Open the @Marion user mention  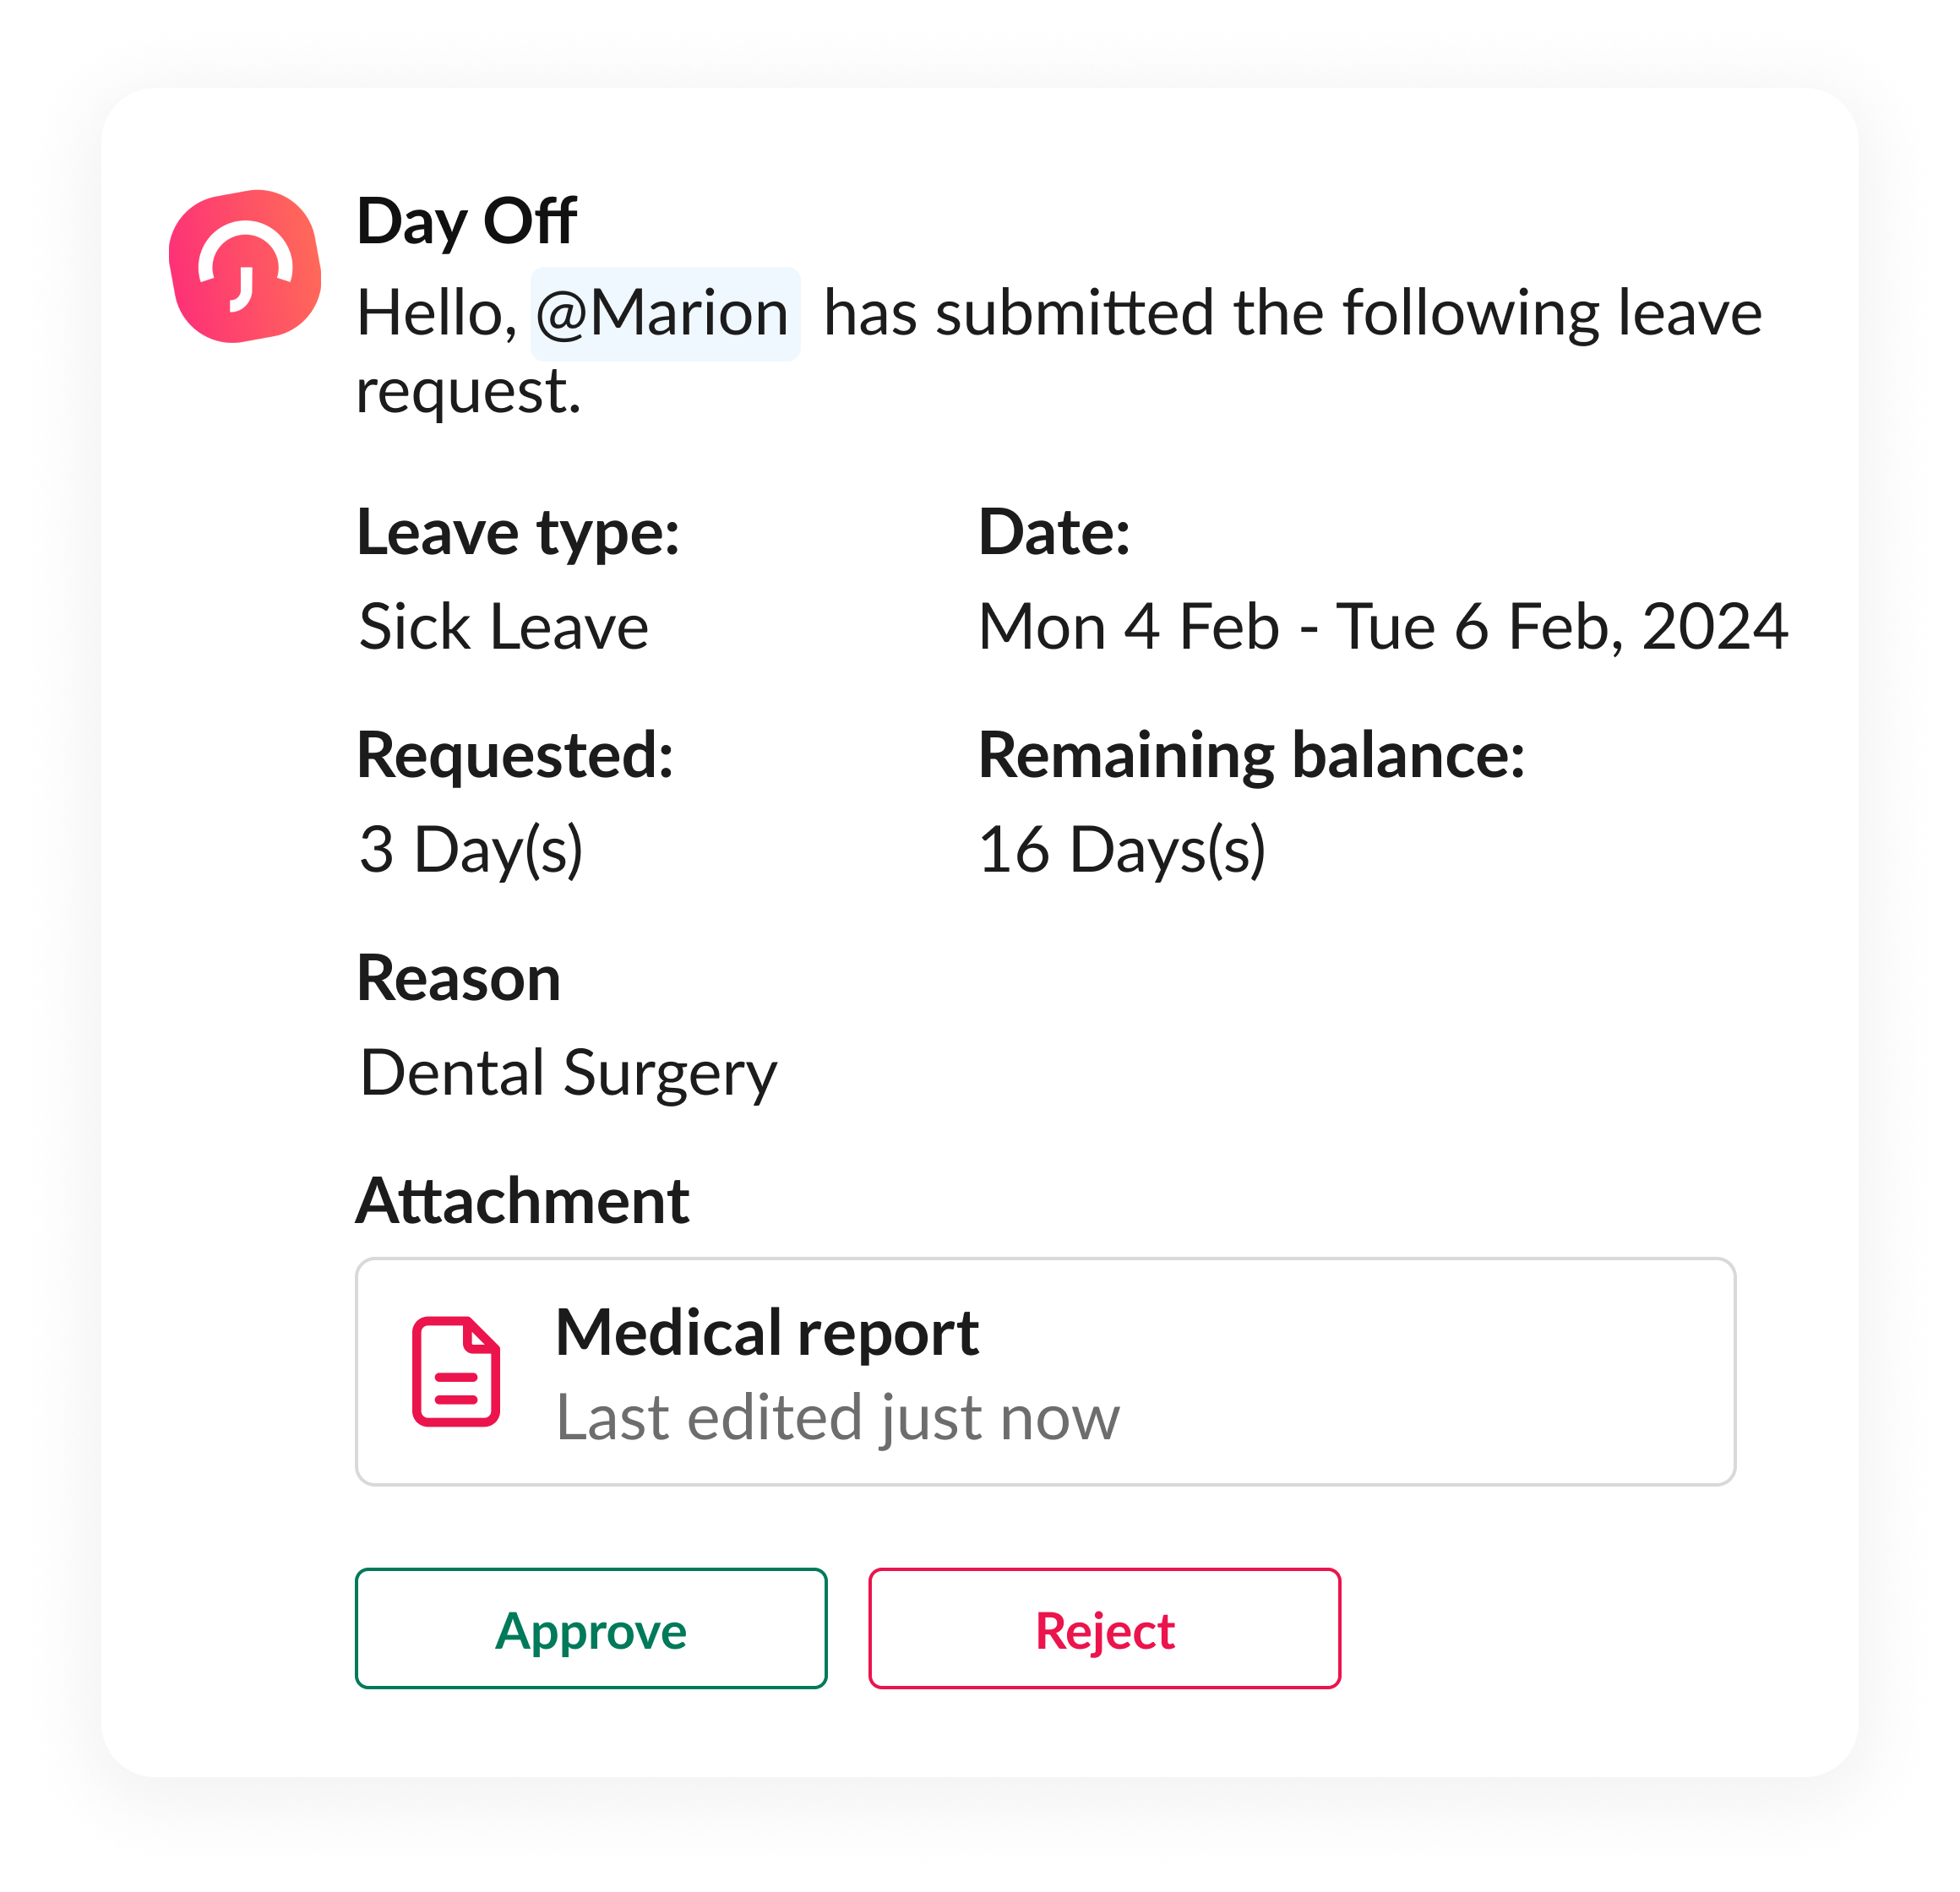[664, 314]
